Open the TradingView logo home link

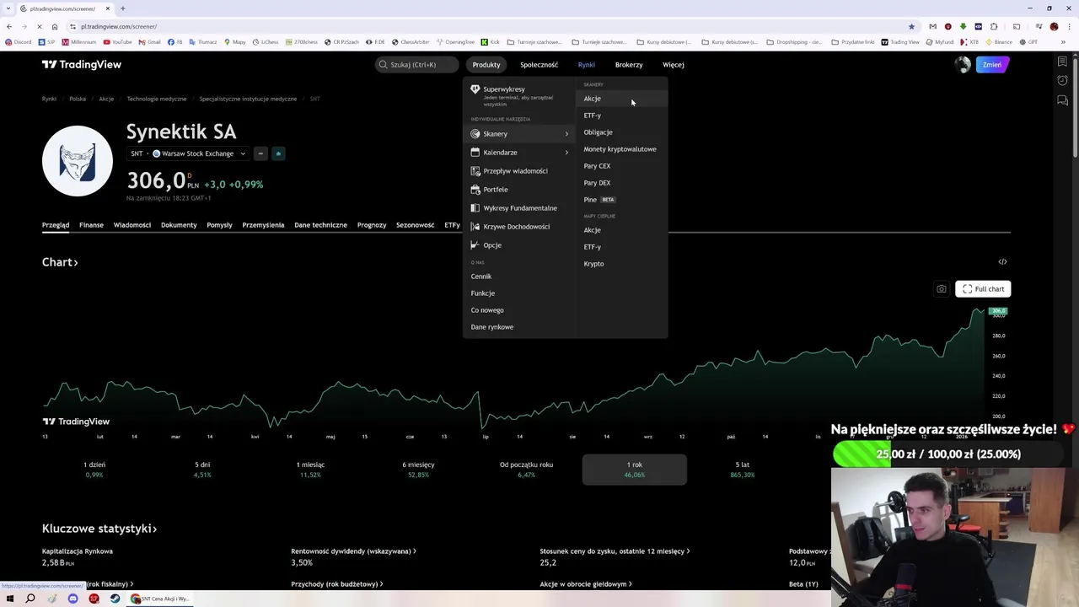tap(82, 64)
